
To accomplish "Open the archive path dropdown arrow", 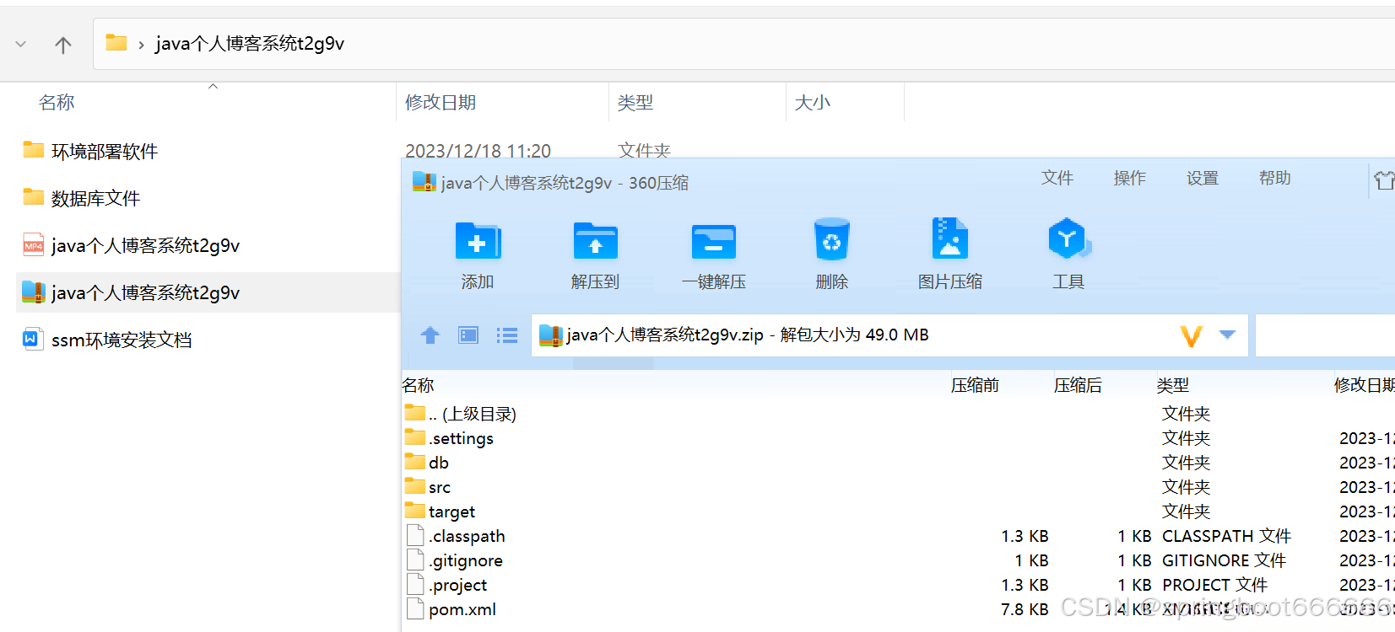I will [1228, 335].
